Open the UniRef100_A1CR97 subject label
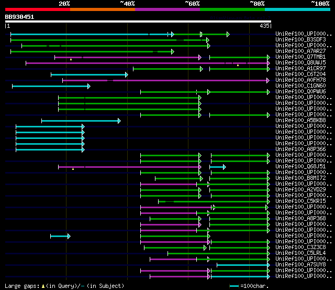Screen dimensions: 335x290 pyautogui.click(x=300, y=68)
